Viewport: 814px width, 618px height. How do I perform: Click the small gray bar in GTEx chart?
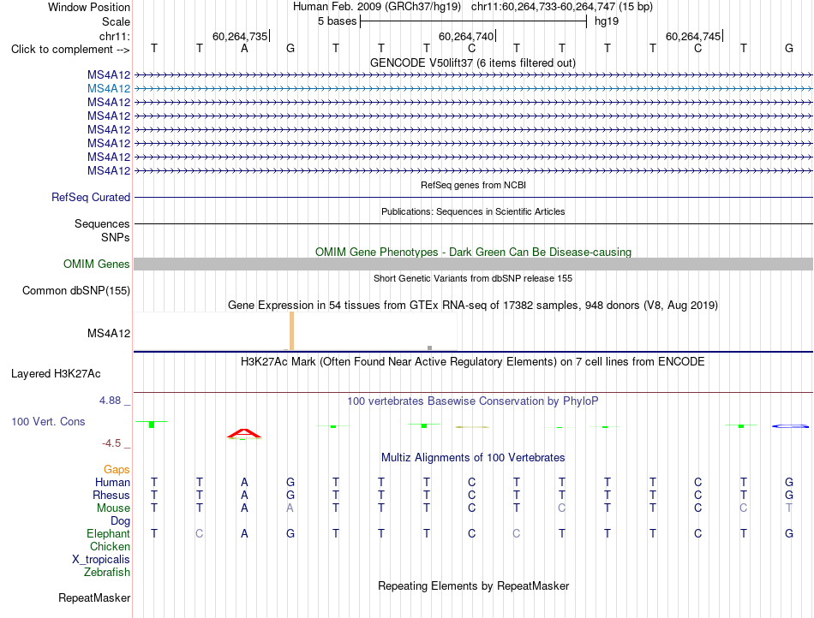(x=429, y=348)
